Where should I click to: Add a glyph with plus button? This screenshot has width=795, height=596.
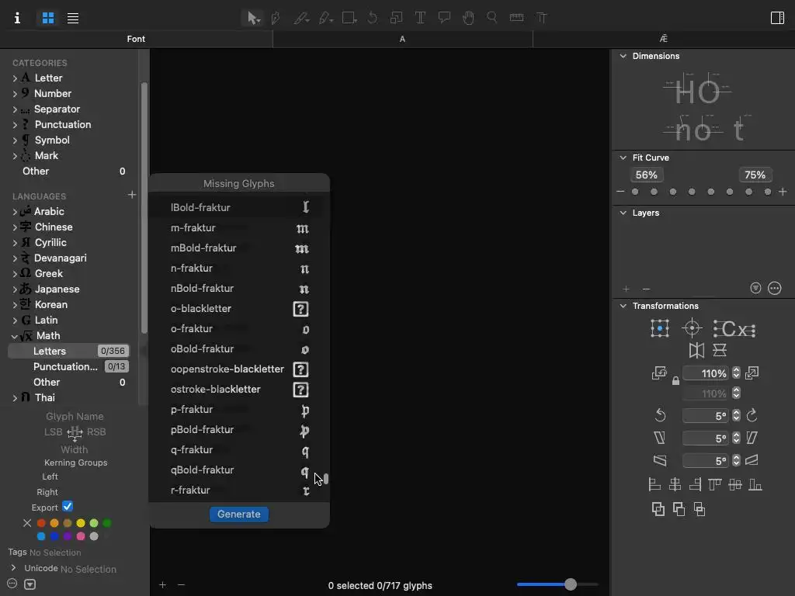pyautogui.click(x=163, y=585)
